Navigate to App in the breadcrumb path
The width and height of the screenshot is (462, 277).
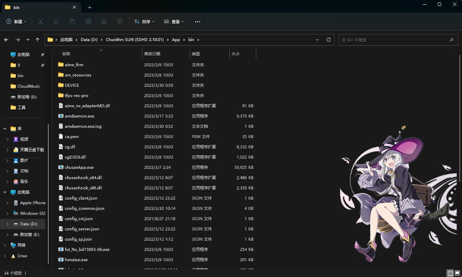click(x=176, y=40)
